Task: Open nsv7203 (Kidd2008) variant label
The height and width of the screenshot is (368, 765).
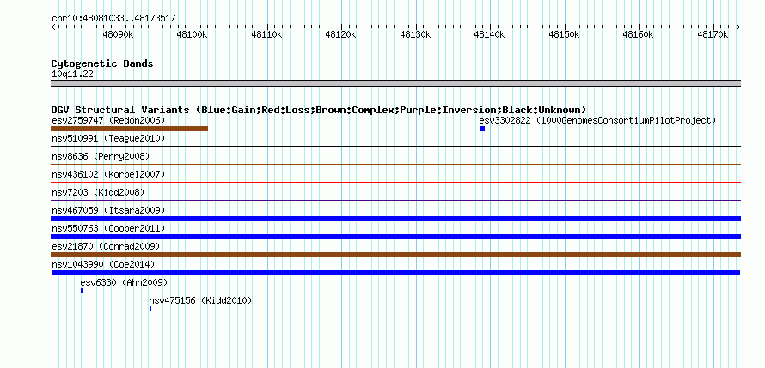Action: click(x=98, y=192)
